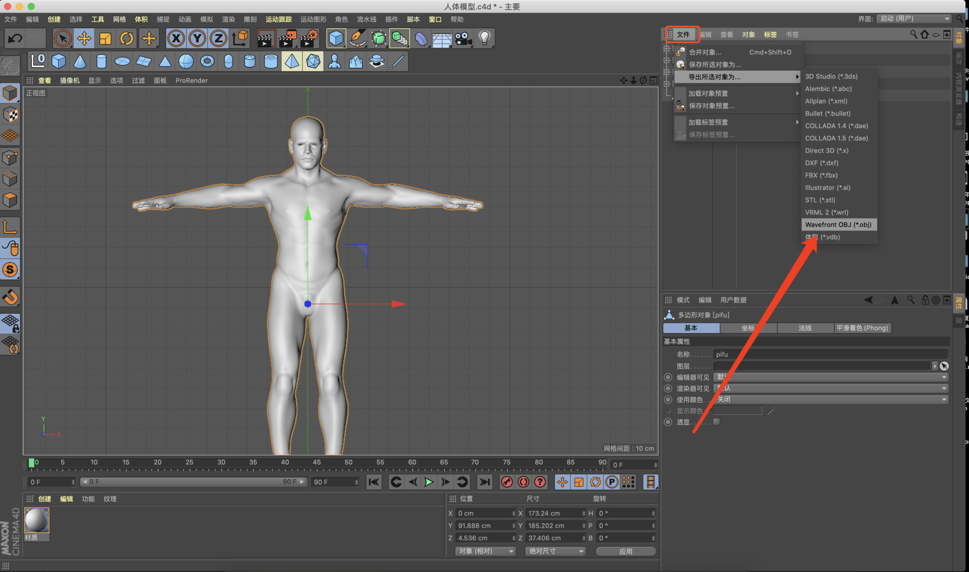Open the 渲染 menu in menu bar
969x572 pixels.
point(229,19)
